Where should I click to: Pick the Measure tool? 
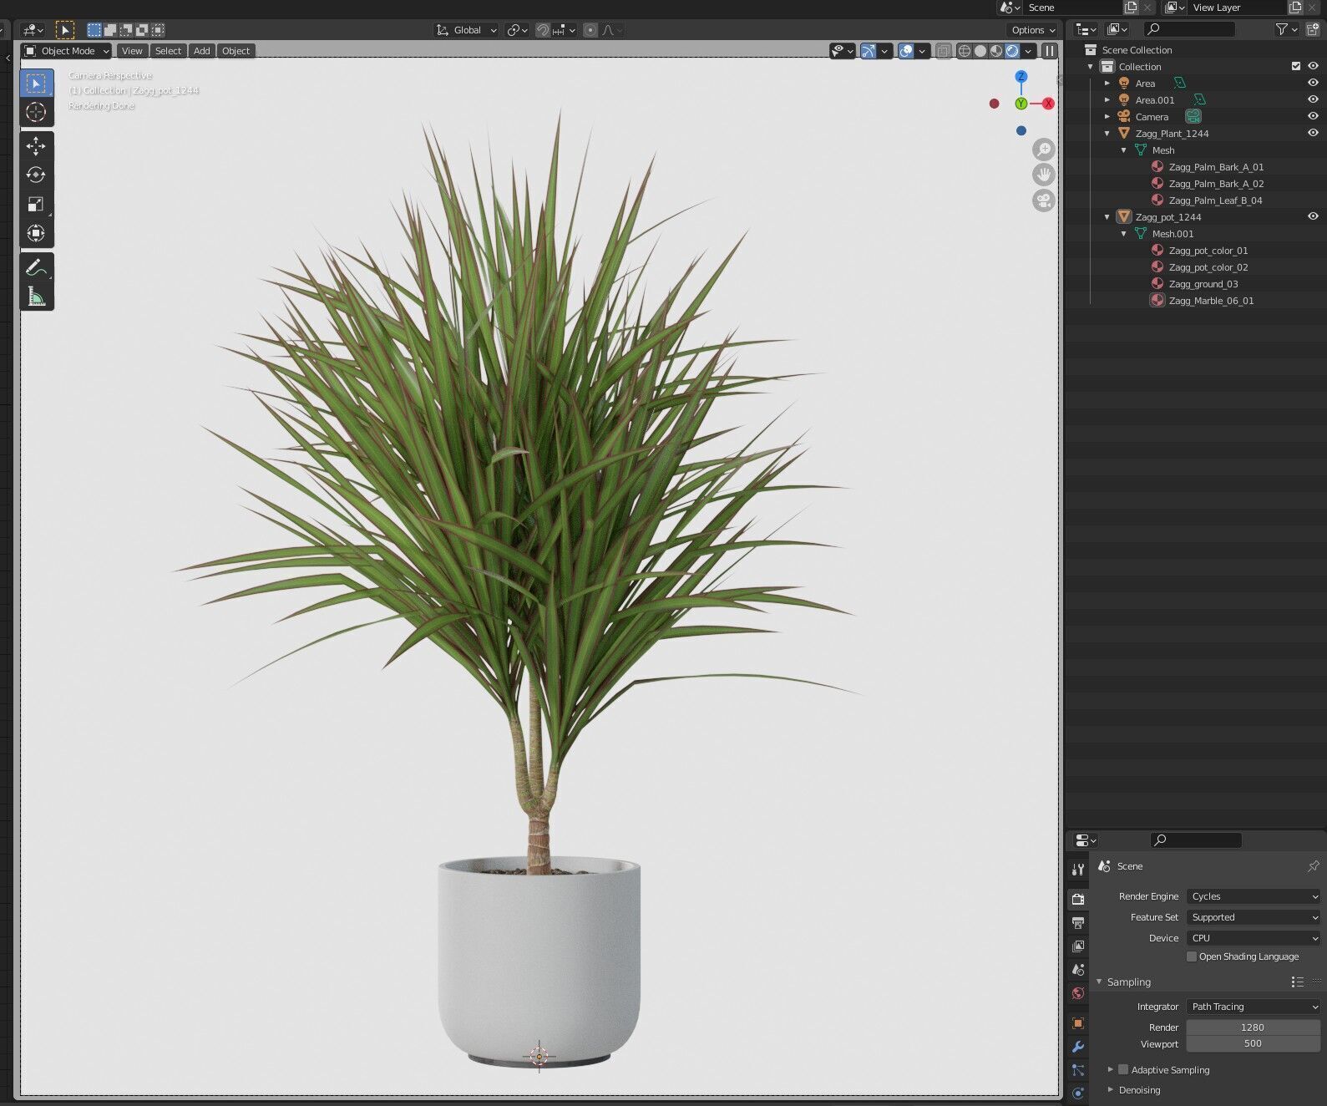pyautogui.click(x=36, y=297)
